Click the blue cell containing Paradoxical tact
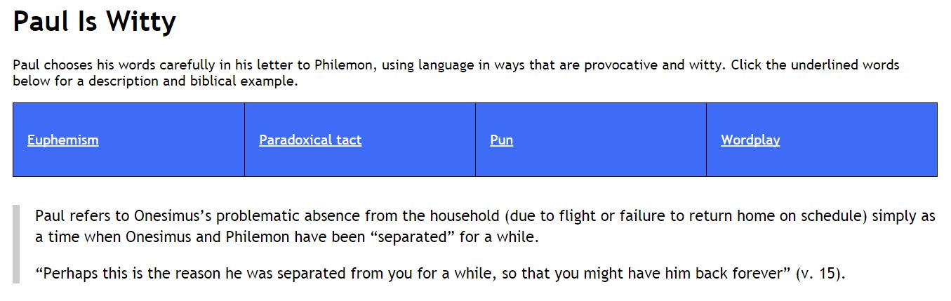 click(360, 140)
